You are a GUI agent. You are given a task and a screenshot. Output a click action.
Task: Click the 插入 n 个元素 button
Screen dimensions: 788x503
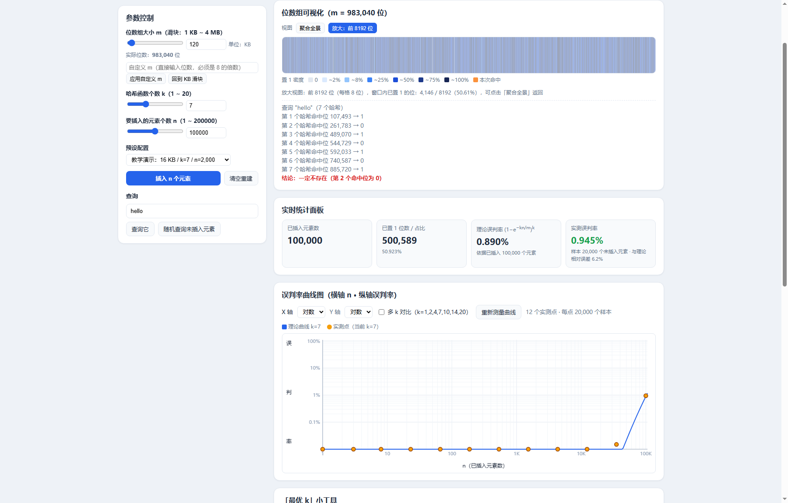tap(173, 178)
